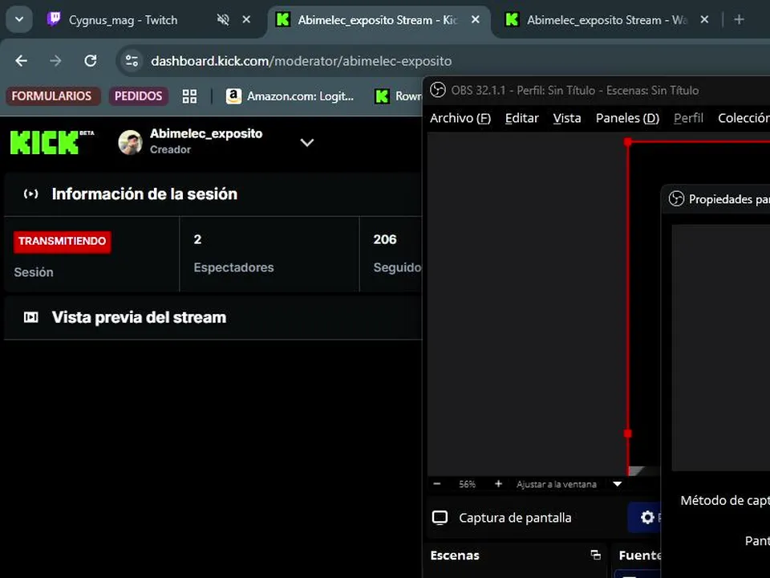Open the Archivo menu in OBS
Screen dimensions: 770x578
coord(460,118)
